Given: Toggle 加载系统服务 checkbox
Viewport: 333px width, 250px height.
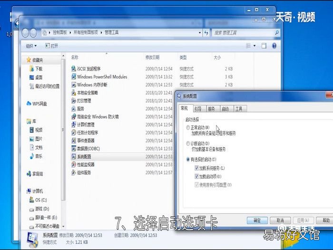Looking at the screenshot, I should tap(196, 168).
